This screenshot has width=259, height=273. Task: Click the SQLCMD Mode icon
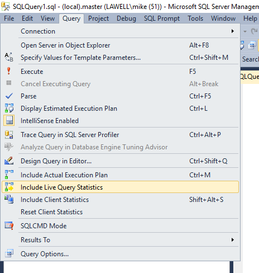[9, 225]
